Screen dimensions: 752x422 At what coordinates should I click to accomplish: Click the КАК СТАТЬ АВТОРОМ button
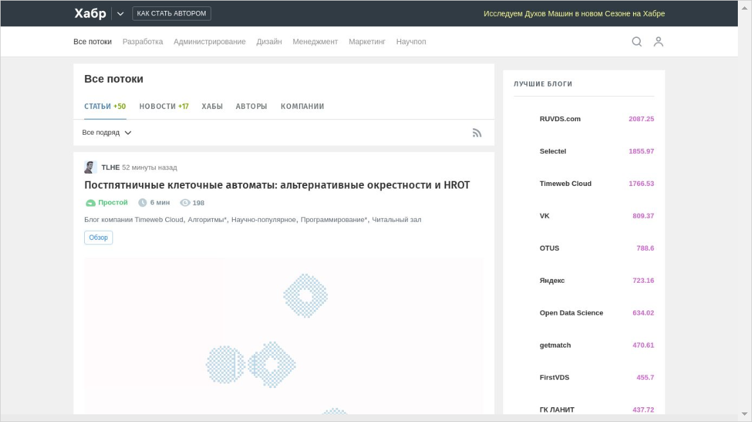(172, 13)
